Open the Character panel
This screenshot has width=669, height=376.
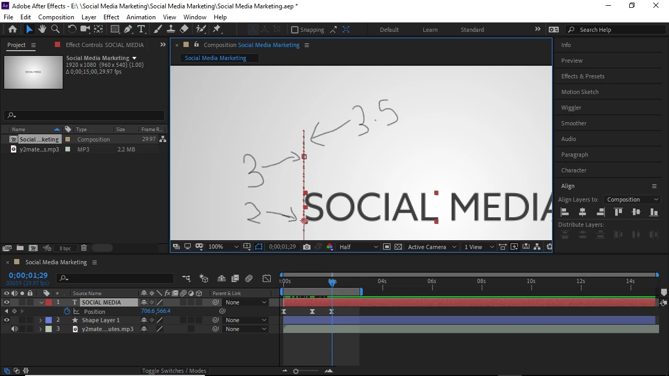pyautogui.click(x=574, y=170)
